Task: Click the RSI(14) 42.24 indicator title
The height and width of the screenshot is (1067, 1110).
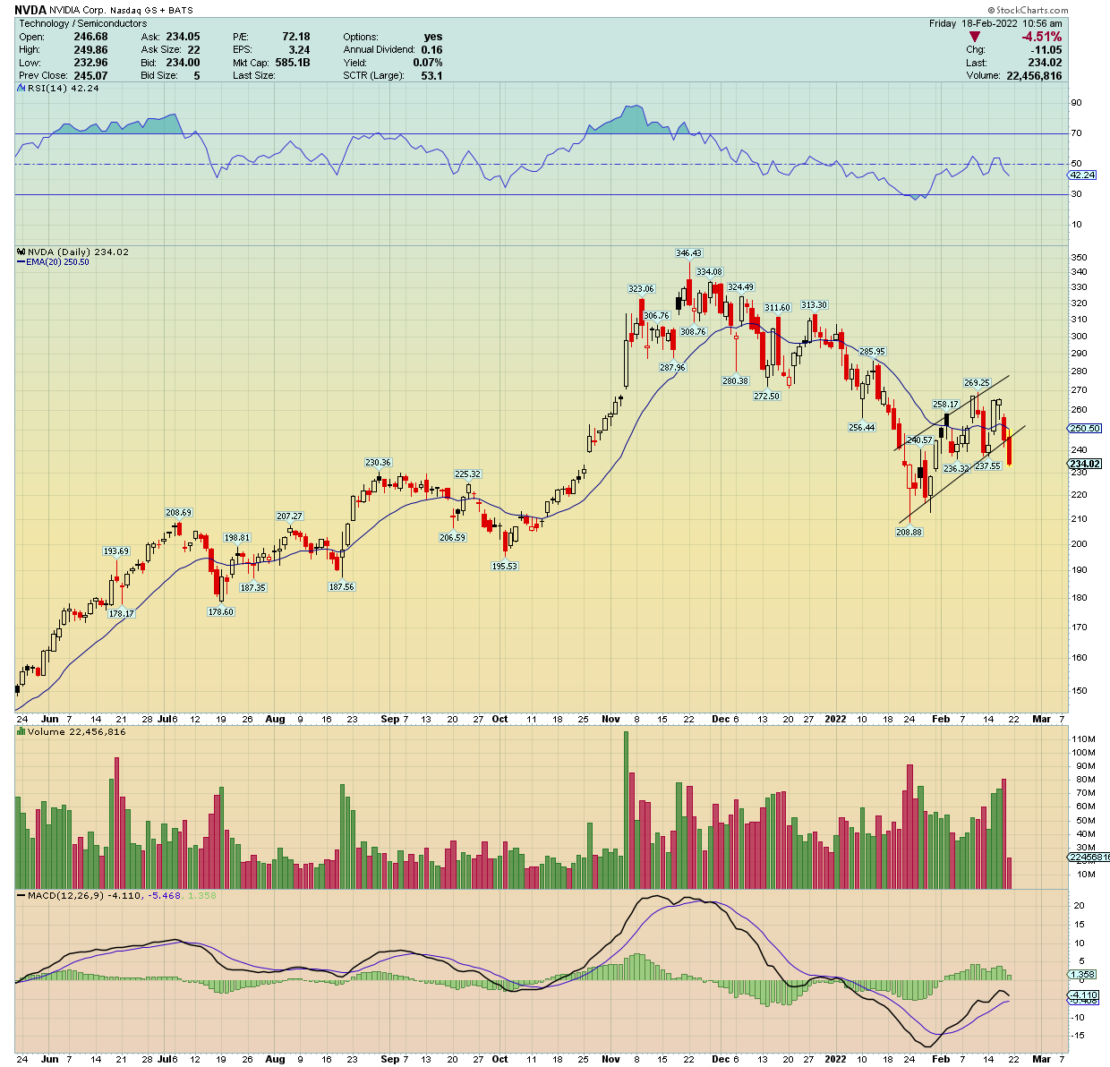Action: [x=59, y=89]
